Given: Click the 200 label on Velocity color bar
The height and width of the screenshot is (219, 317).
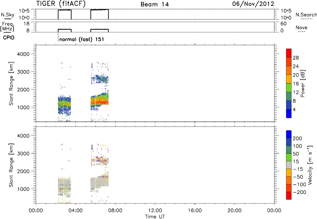Looking at the screenshot, I should pos(298,138).
